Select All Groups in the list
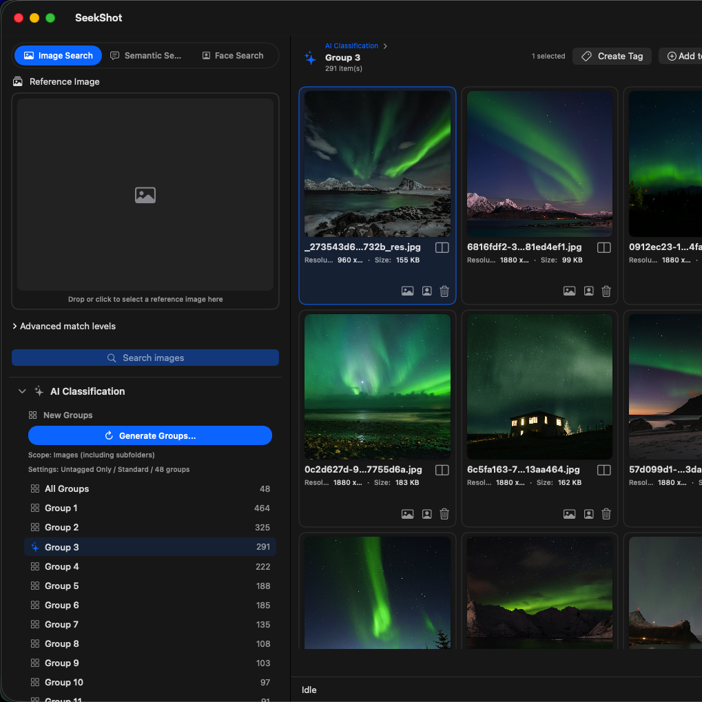This screenshot has width=702, height=702. (x=150, y=489)
